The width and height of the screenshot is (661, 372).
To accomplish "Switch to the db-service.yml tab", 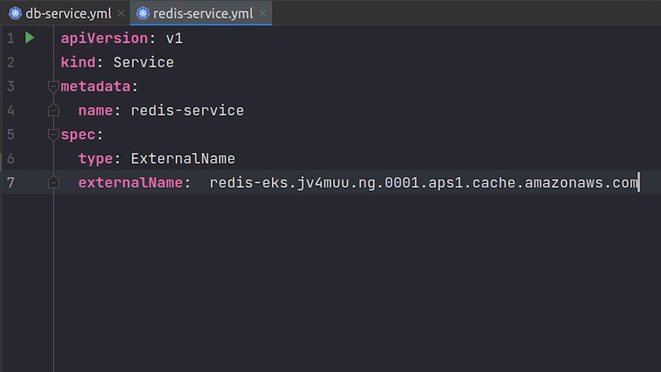I will [x=68, y=13].
